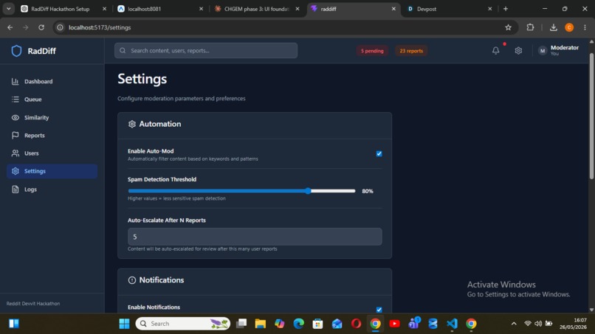Screen dimensions: 595x334
Task: Go back in browser history
Action: coord(10,27)
